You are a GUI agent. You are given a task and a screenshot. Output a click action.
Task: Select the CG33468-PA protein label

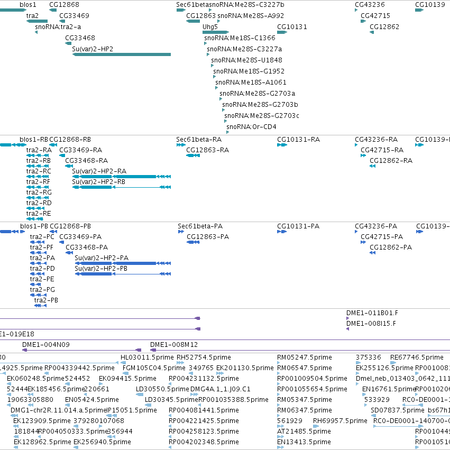pos(87,247)
